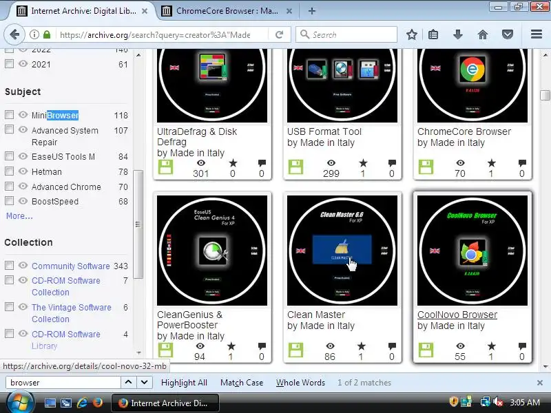This screenshot has width=551, height=413.
Task: Open the Clean Master disc thumbnail
Action: tap(342, 251)
